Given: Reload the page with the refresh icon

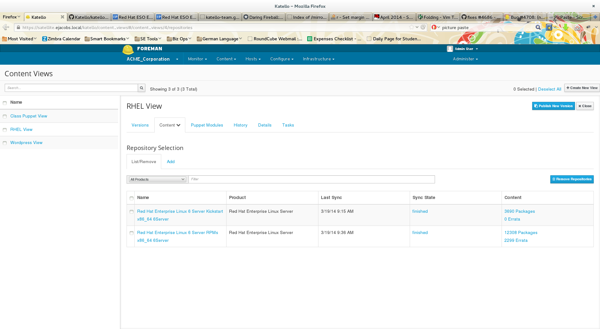Looking at the screenshot, I should (x=423, y=27).
